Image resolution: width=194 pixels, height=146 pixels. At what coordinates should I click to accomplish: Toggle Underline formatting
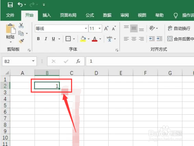(x=54, y=39)
